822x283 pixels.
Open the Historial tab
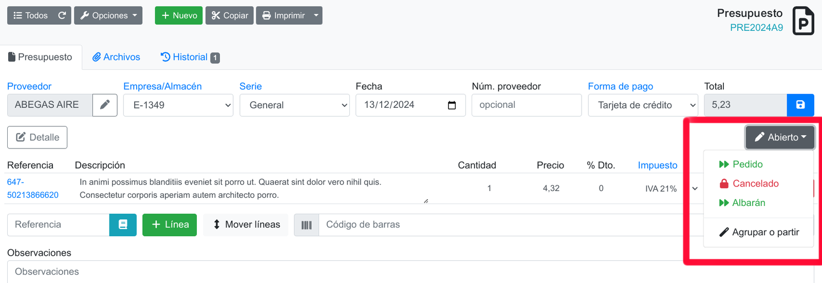[190, 57]
